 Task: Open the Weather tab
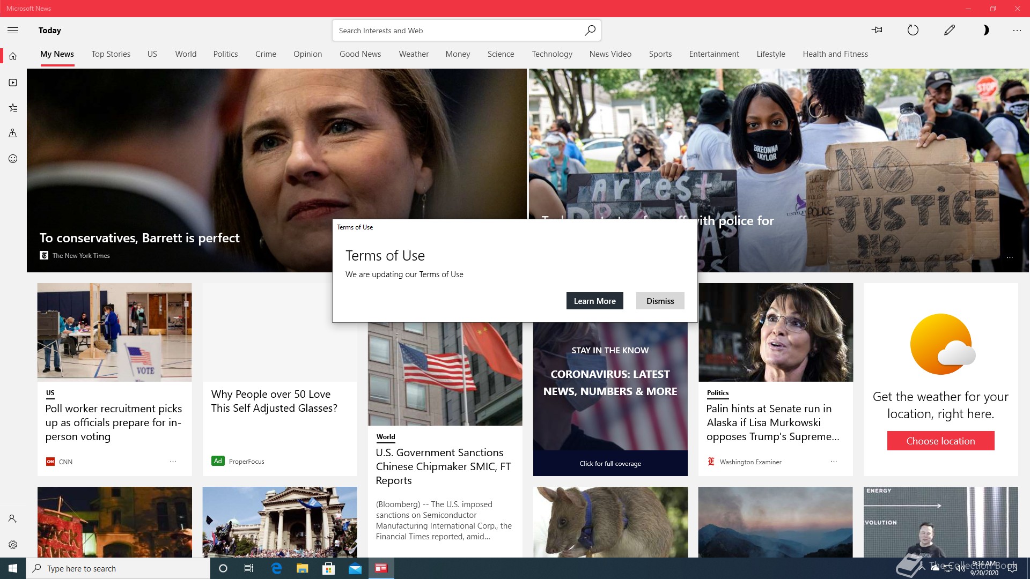pyautogui.click(x=414, y=54)
